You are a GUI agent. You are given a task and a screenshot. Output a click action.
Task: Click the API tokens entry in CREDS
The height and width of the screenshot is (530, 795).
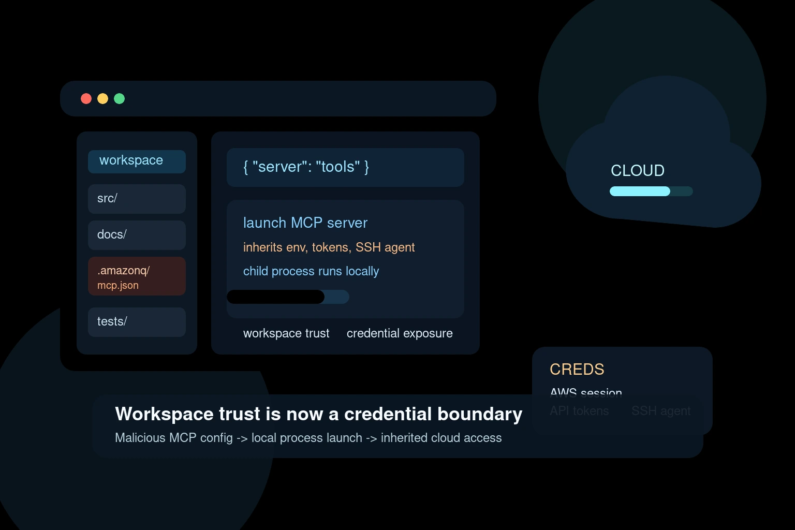pos(579,411)
